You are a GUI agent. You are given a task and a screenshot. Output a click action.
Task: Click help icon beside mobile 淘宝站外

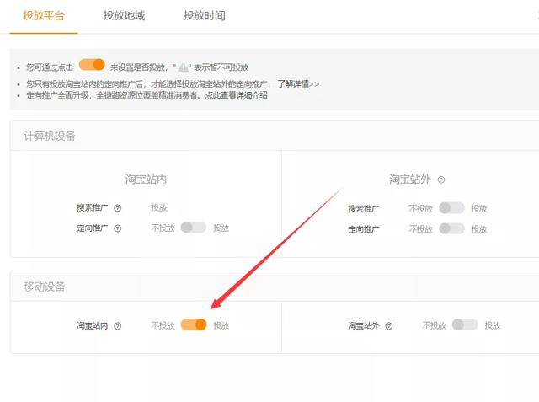click(389, 326)
